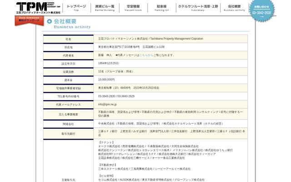This screenshot has height=182, width=291.
Task: Click the info@tpm.ne.jp email address
Action: [x=107, y=104]
